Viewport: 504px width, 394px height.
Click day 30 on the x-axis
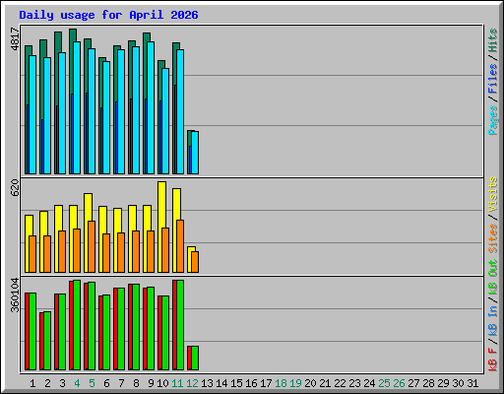[x=458, y=383]
